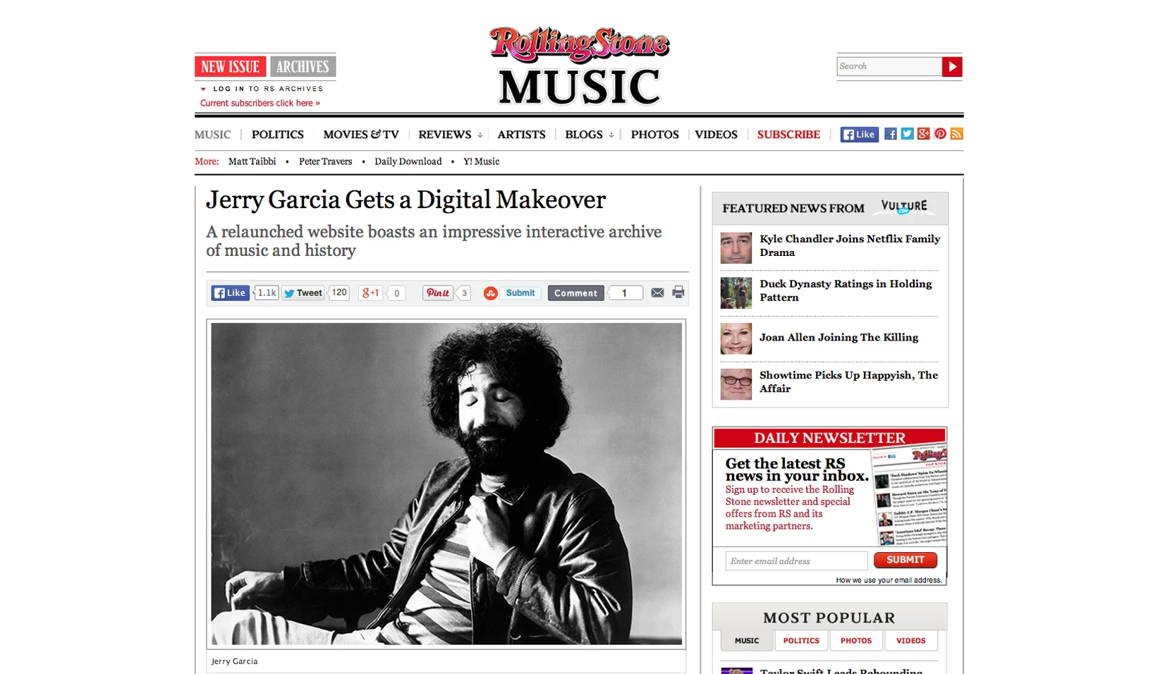
Task: Click the Subscribe nav link
Action: pos(788,135)
